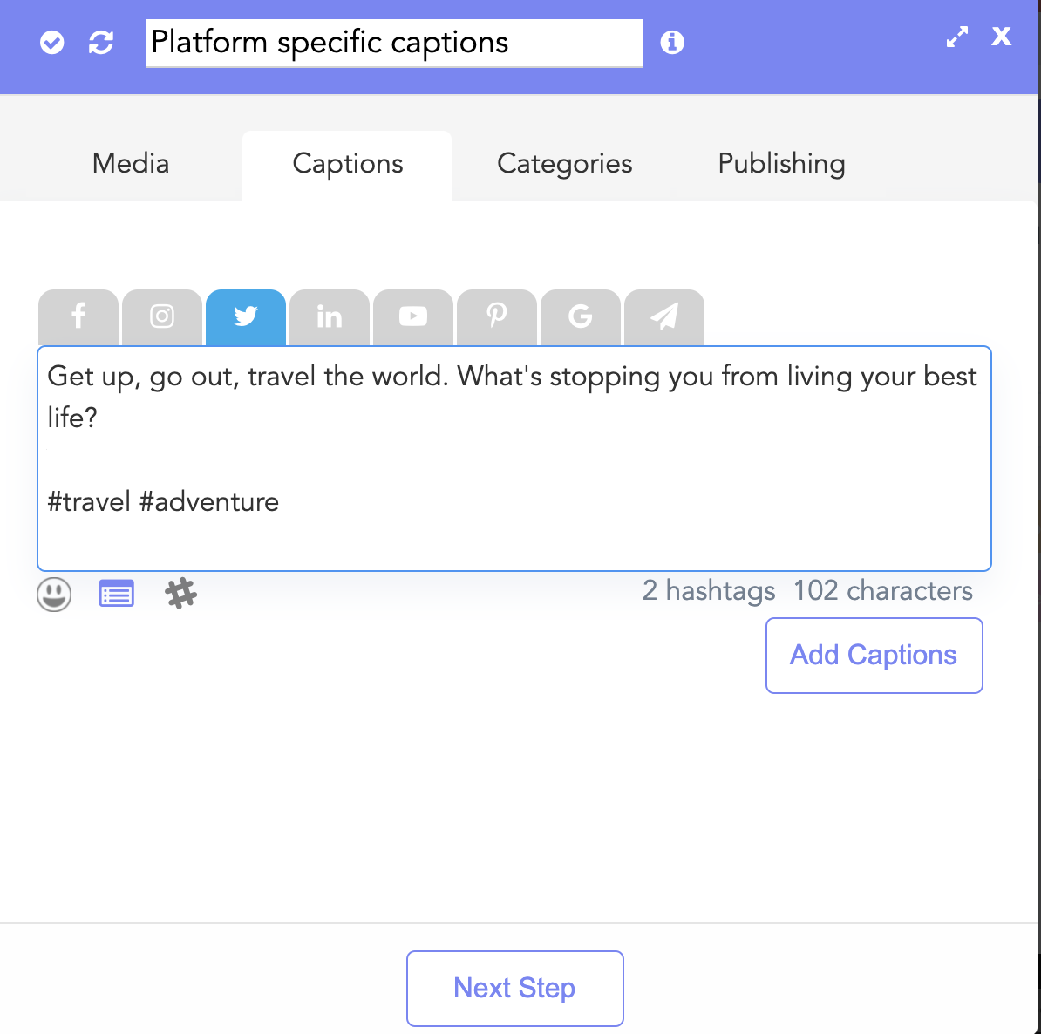Select the Telegram paper plane tab
Screen dimensions: 1041x1034
point(663,317)
